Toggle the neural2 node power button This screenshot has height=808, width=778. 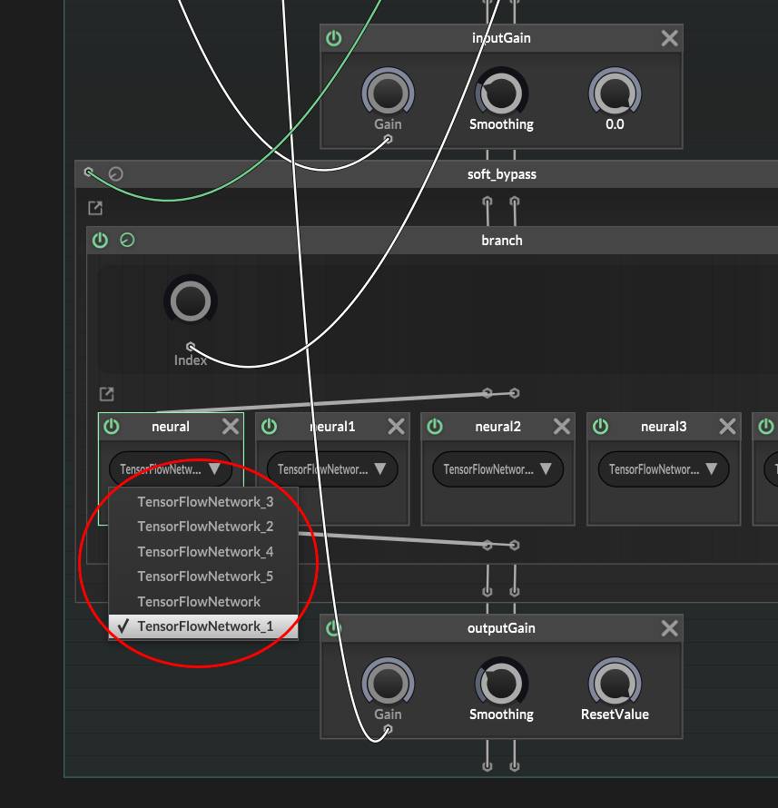pyautogui.click(x=435, y=427)
